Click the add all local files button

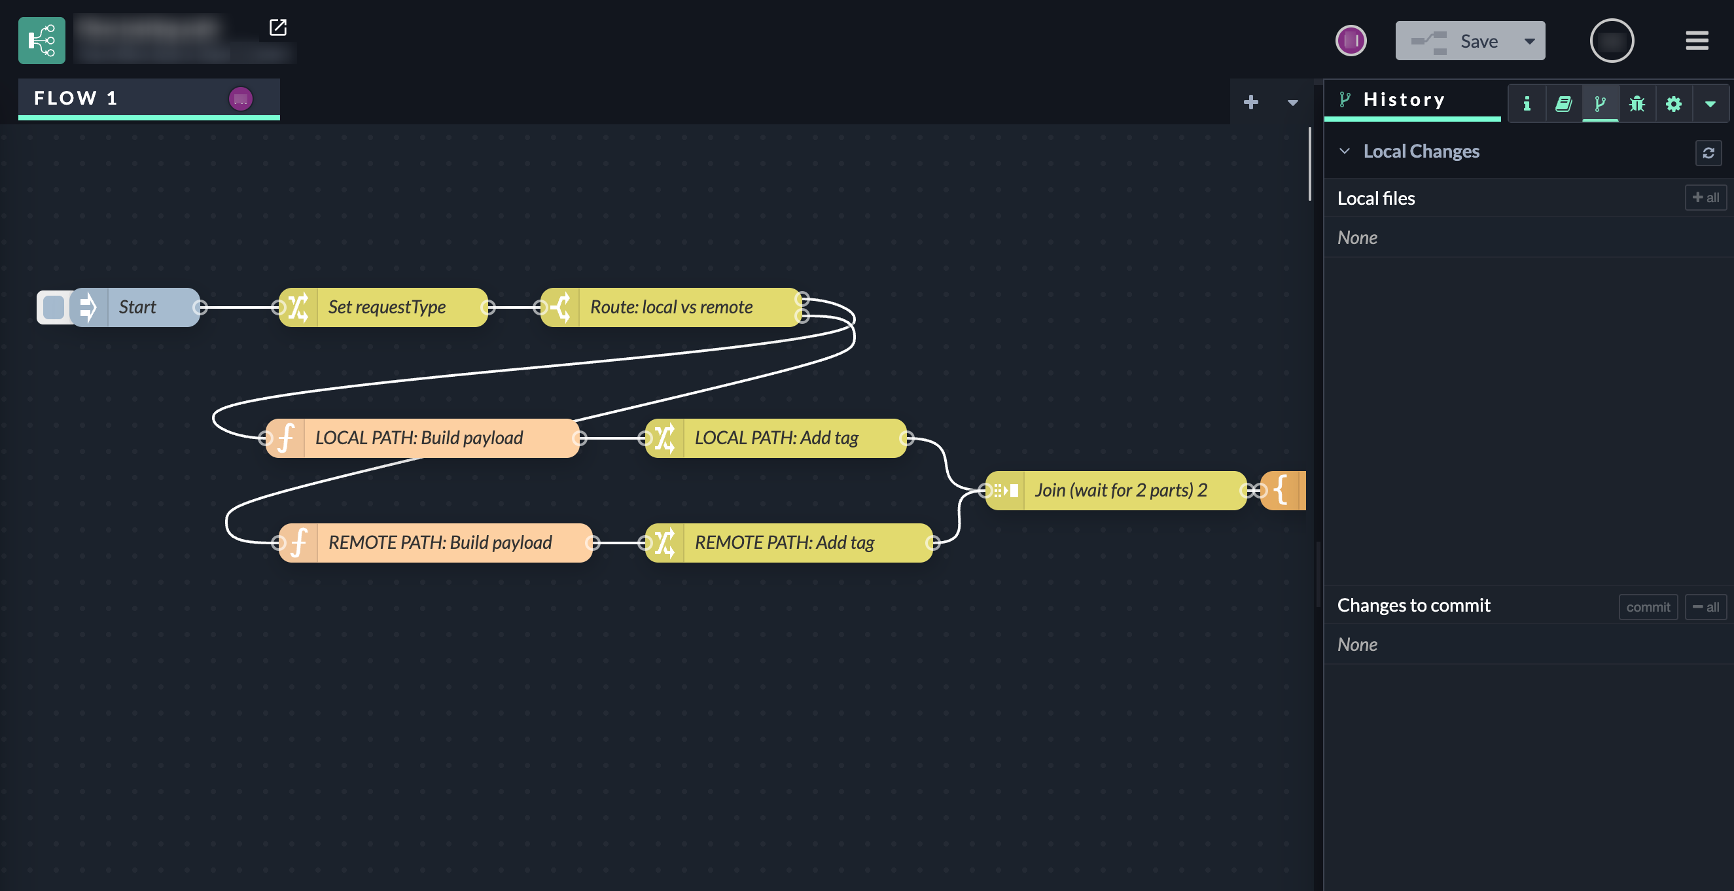[x=1705, y=198]
